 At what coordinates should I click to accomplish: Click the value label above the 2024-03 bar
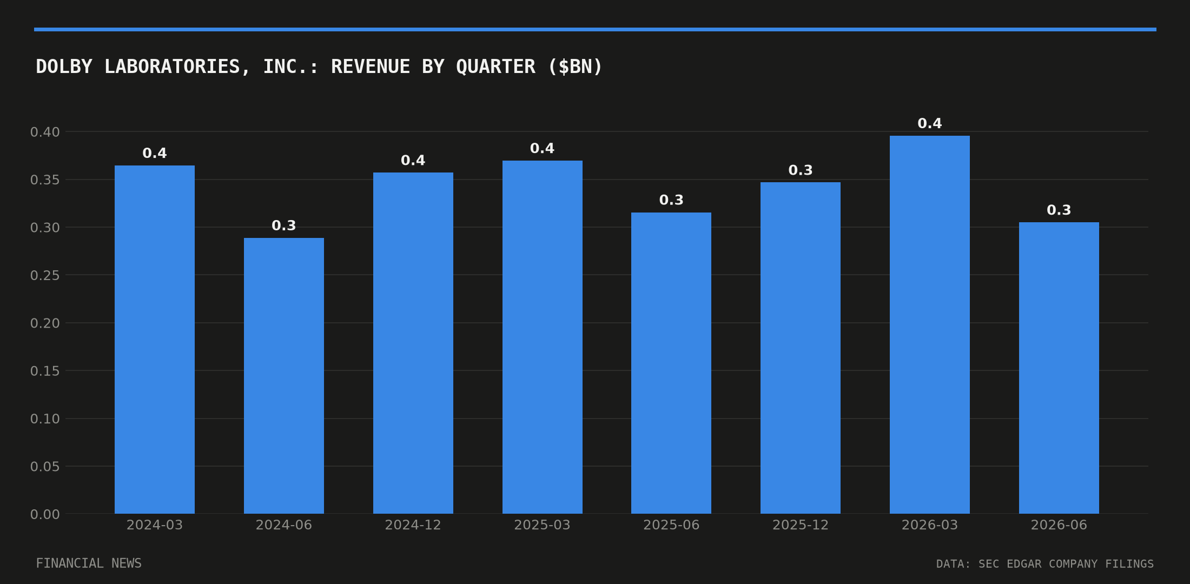(x=155, y=153)
